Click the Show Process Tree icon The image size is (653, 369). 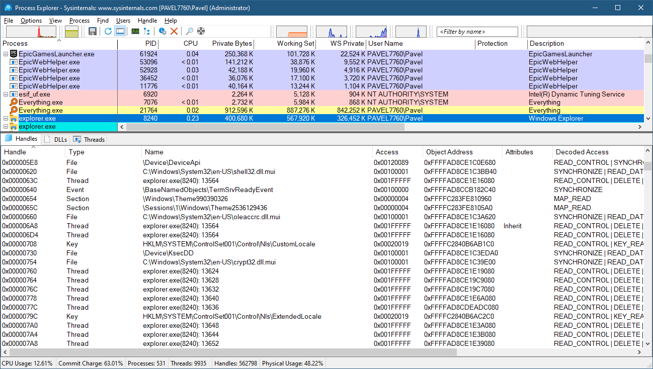[x=146, y=31]
